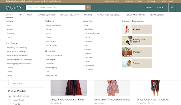Go to Tas Jinjing atau Handbag
The height and width of the screenshot is (105, 181).
17,47
